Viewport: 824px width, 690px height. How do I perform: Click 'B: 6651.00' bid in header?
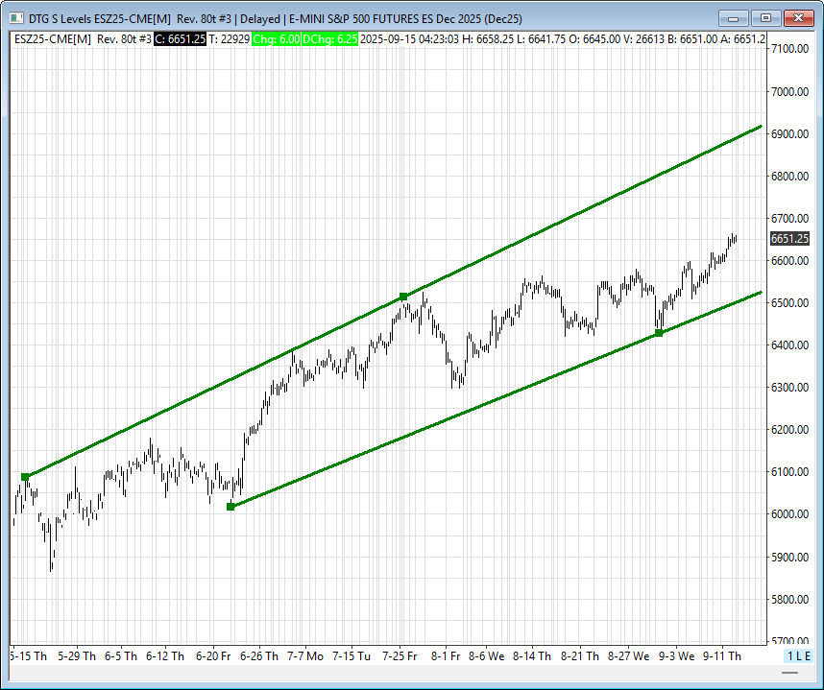pyautogui.click(x=692, y=38)
